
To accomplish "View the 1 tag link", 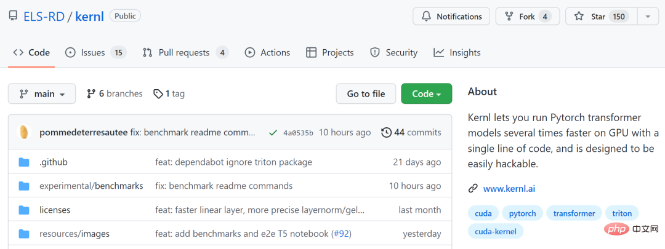I will pyautogui.click(x=169, y=93).
